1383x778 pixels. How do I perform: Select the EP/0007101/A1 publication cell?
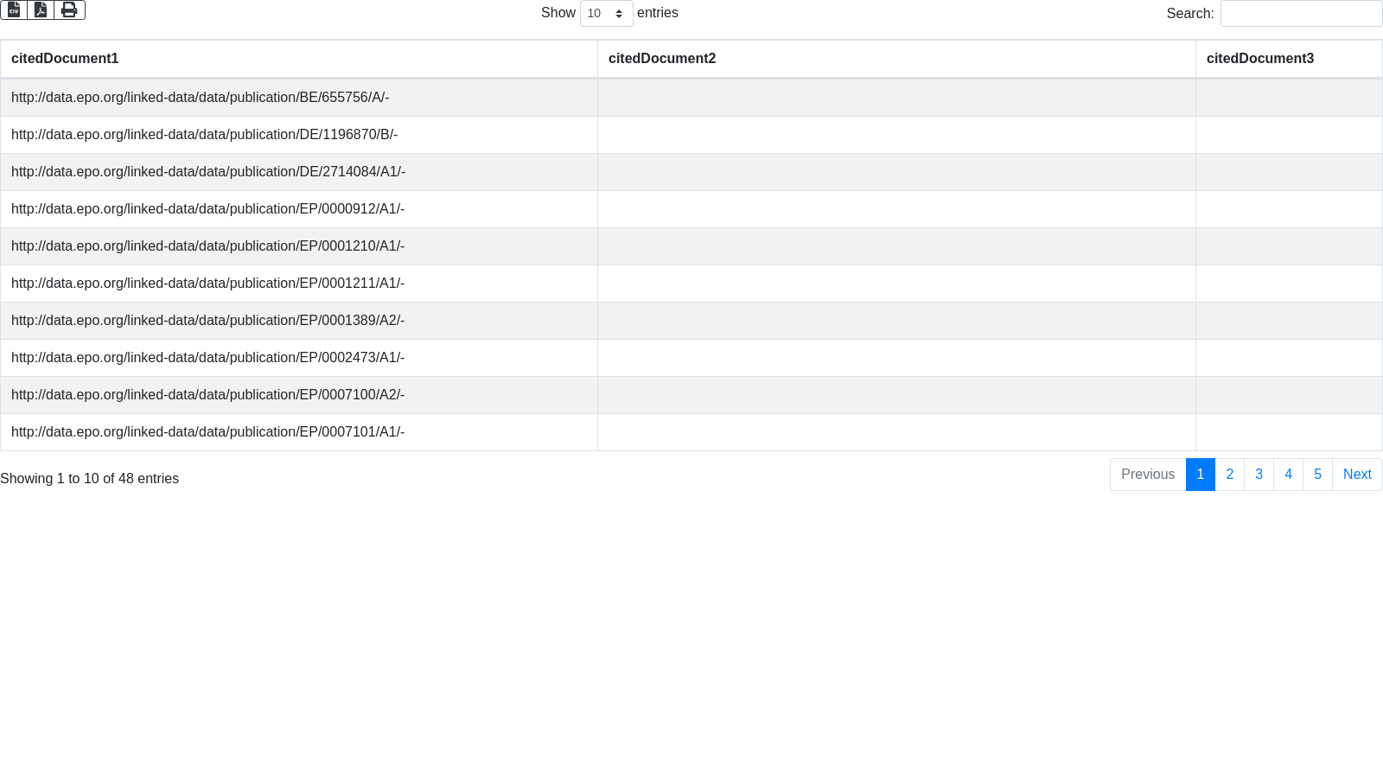[207, 432]
